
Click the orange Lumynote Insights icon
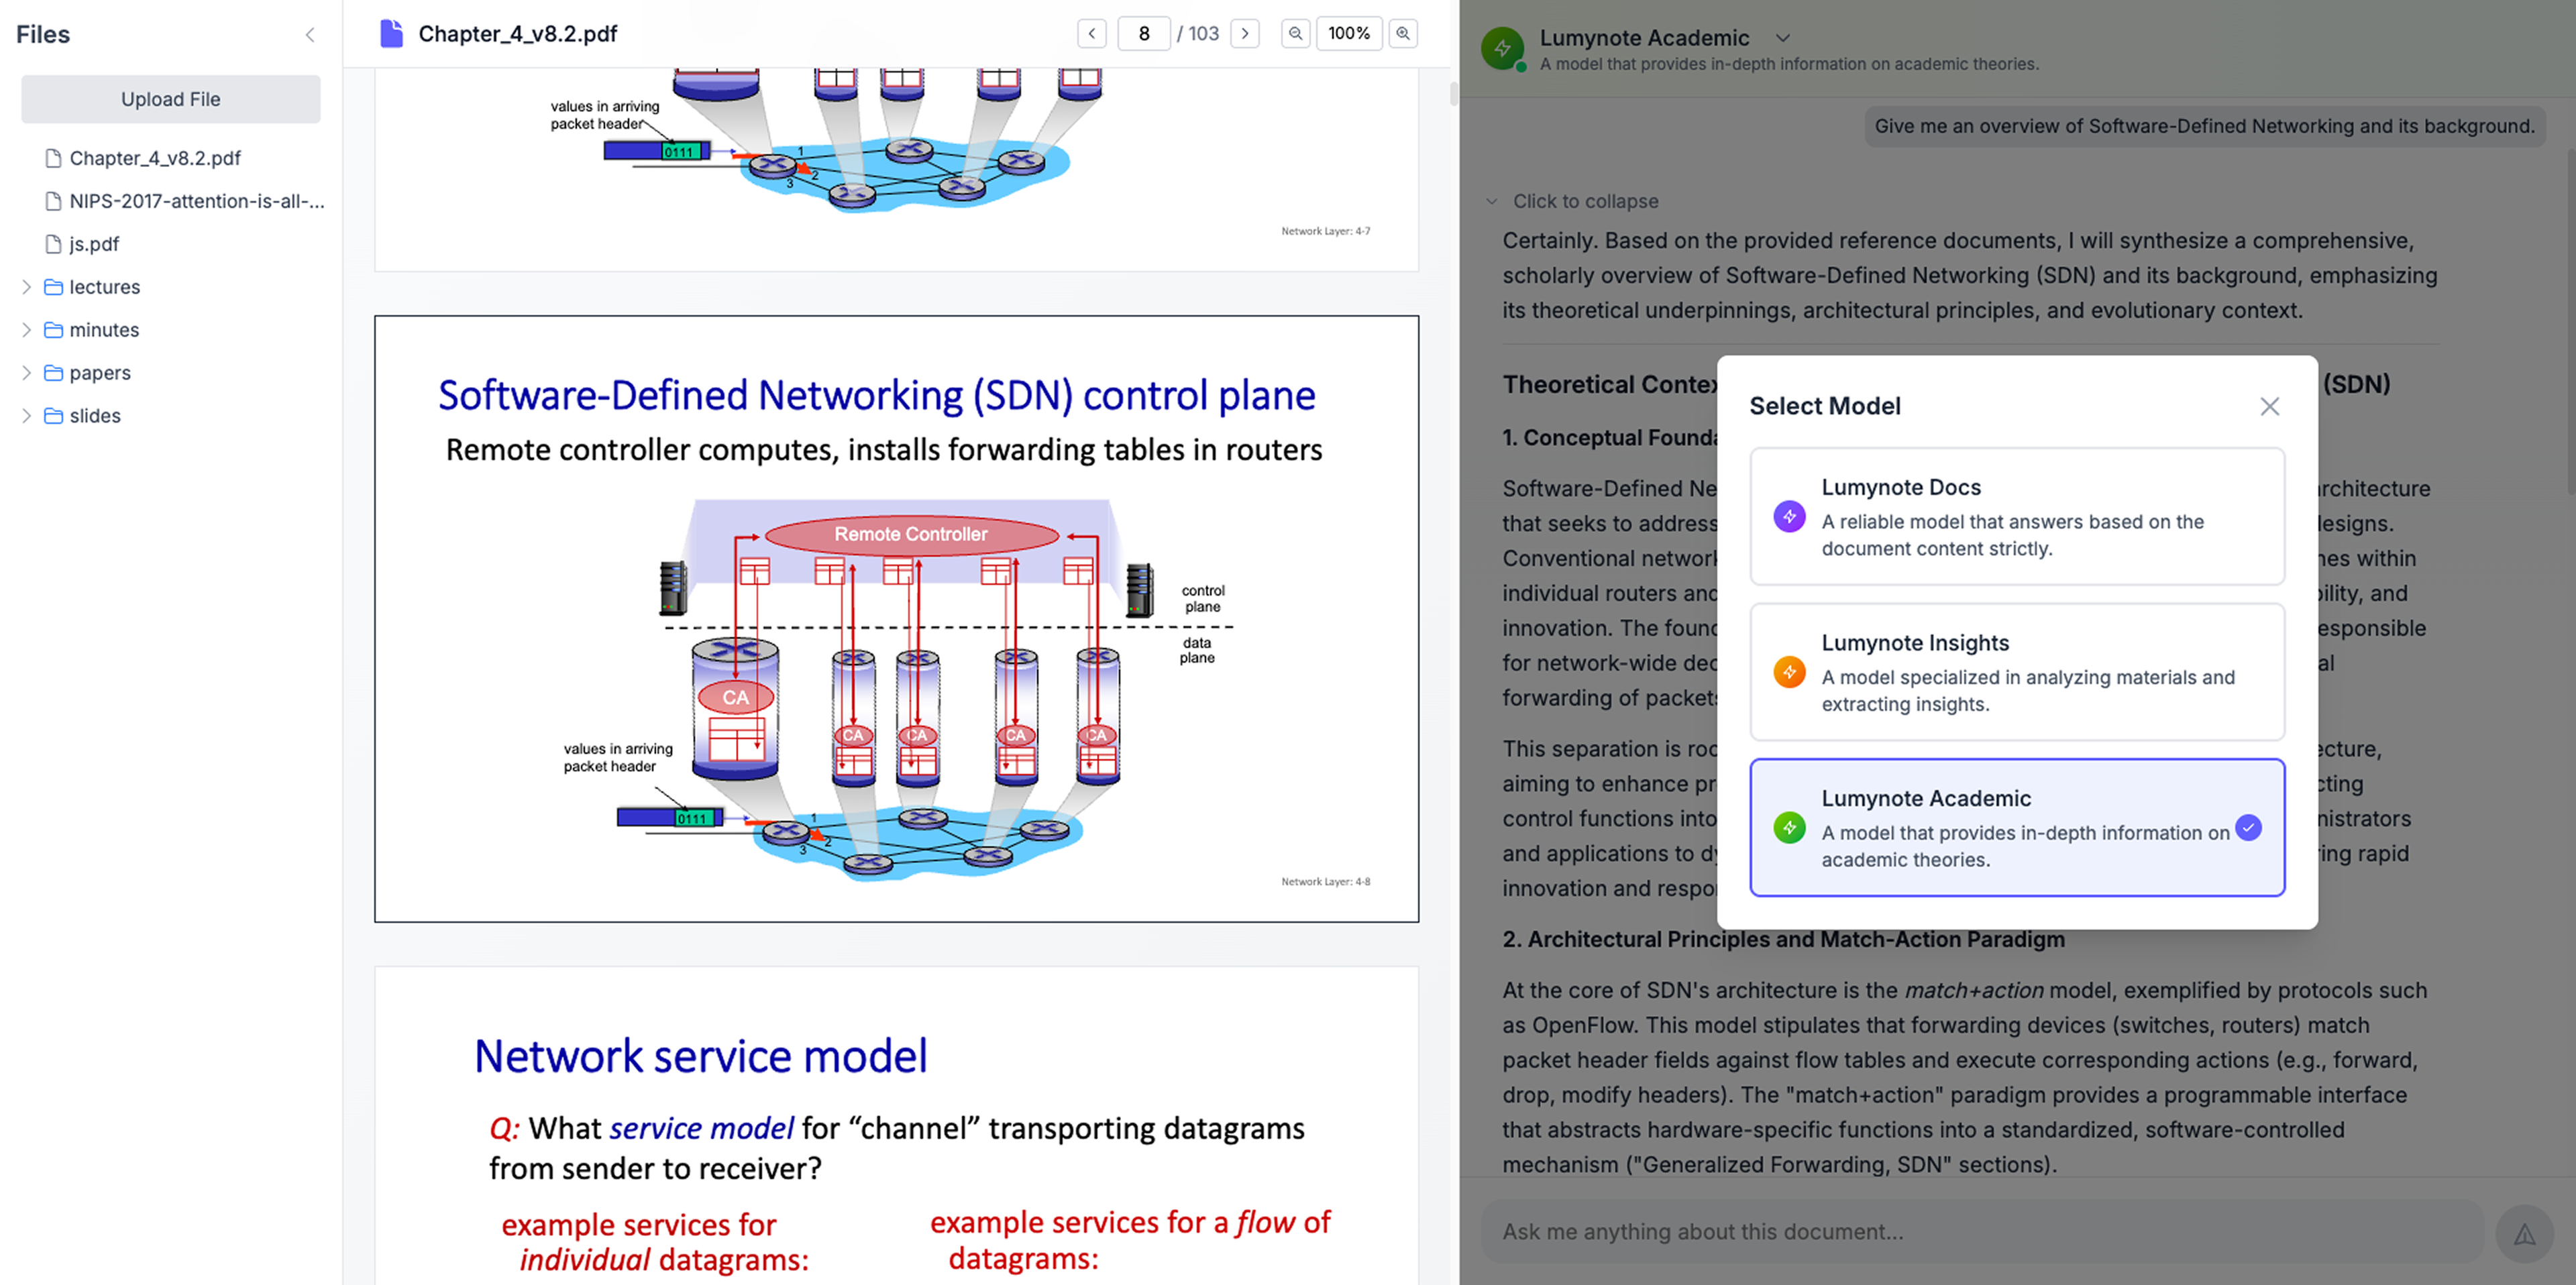1789,672
